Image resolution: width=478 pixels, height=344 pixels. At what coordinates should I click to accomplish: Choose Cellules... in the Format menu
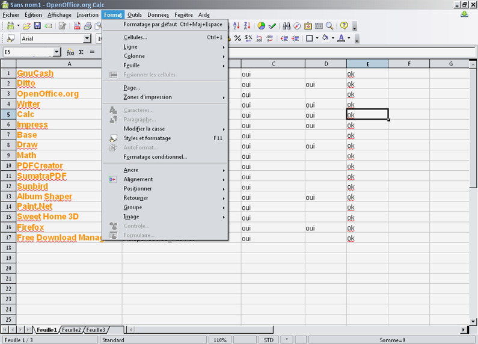[165, 37]
